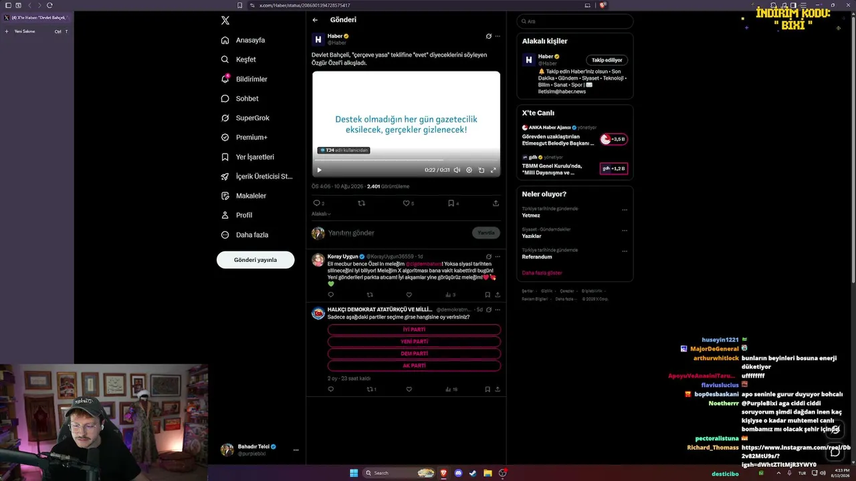The image size is (856, 481).
Task: Select İYİ PARTİ poll option
Action: point(414,330)
